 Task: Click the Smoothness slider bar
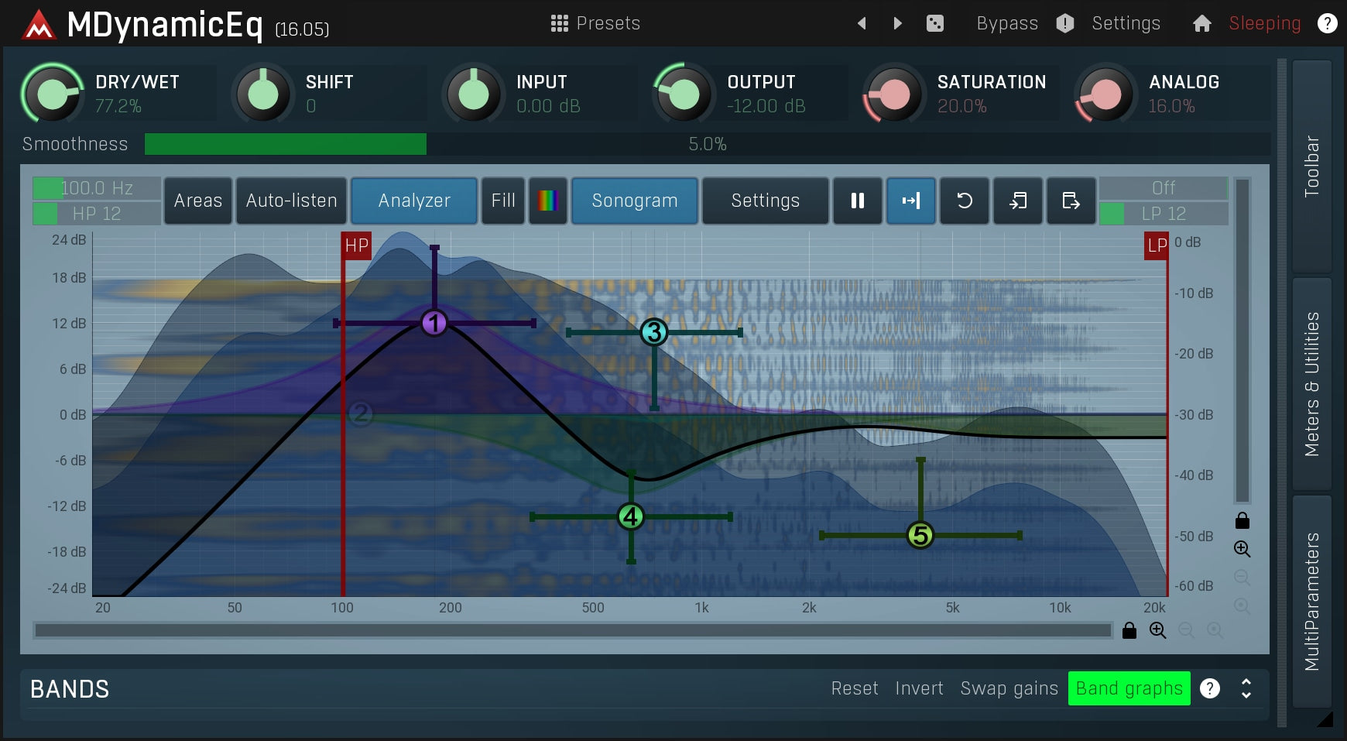(706, 144)
